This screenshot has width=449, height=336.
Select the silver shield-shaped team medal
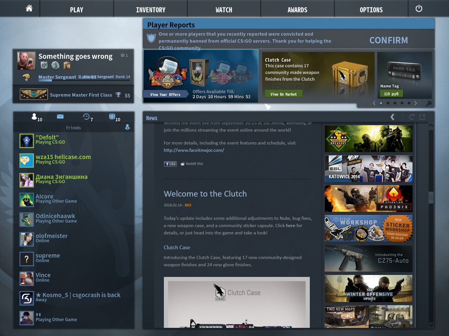click(x=44, y=65)
